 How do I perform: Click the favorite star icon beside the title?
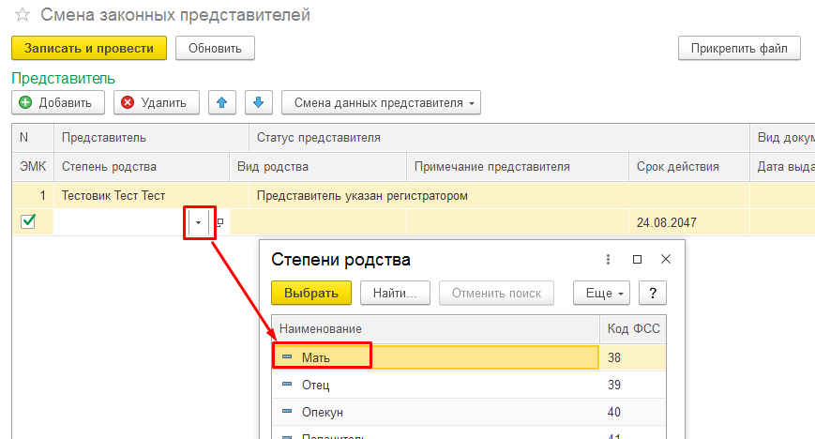tap(23, 15)
